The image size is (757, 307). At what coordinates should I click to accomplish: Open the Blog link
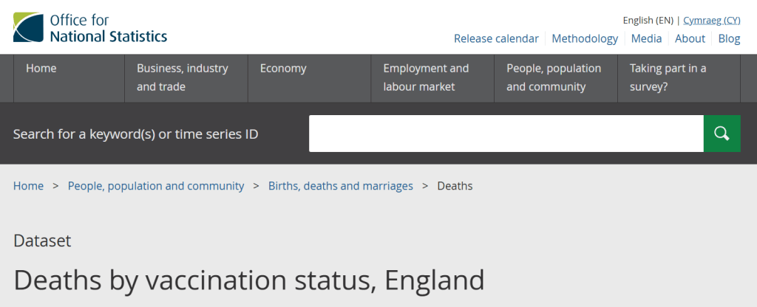click(x=729, y=38)
